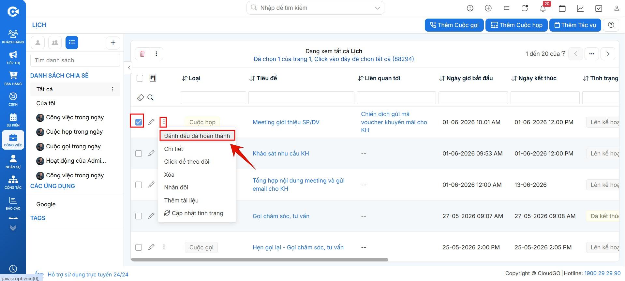The width and height of the screenshot is (625, 281).
Task: Open the notifications bell icon
Action: click(543, 8)
